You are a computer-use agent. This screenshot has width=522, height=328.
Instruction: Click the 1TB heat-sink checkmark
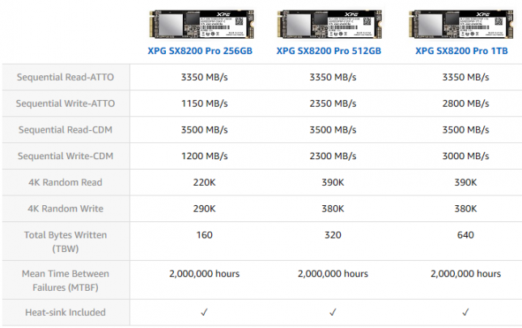pos(465,313)
